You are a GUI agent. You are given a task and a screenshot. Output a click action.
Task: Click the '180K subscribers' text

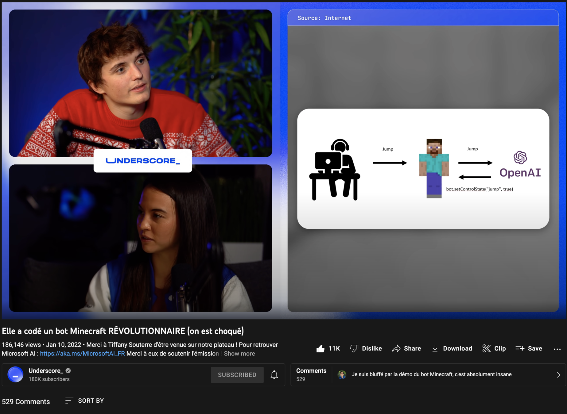[49, 379]
